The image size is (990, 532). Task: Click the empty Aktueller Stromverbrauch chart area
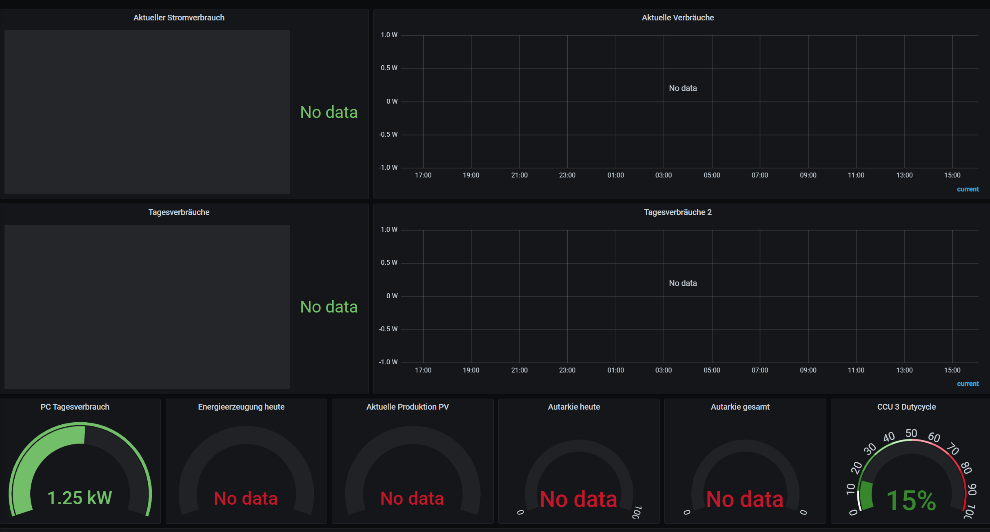tap(147, 112)
